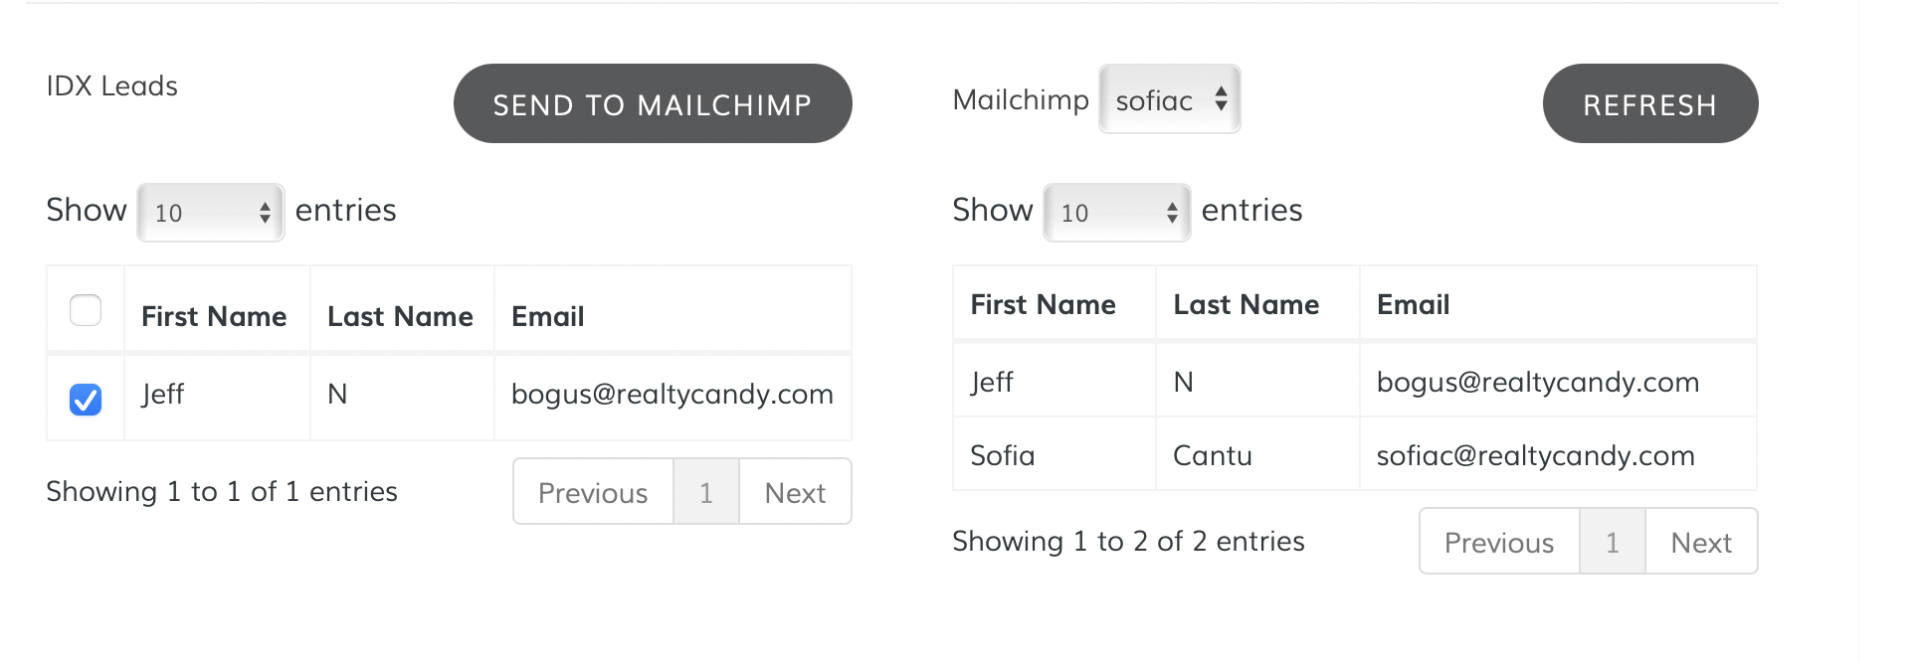Go to Next page in Mailchimp table
Screen dimensions: 1922x662
1701,542
